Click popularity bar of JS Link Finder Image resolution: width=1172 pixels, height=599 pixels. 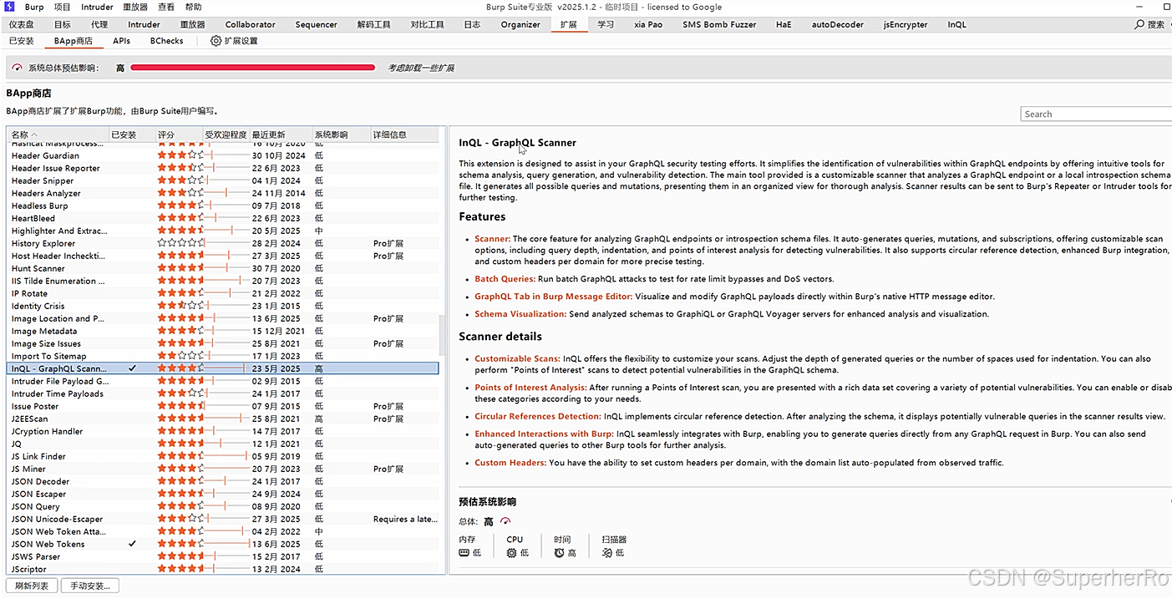point(227,456)
